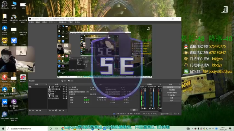Image resolution: width=234 pixels, height=131 pixels.
Task: Open 帮助(H) menu in OBS
Action: tap(78, 22)
